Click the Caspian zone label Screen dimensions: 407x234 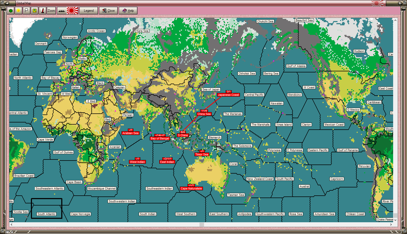[119, 87]
